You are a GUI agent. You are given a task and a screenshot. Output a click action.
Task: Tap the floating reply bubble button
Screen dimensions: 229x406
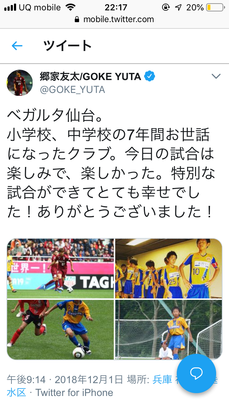pos(196,373)
